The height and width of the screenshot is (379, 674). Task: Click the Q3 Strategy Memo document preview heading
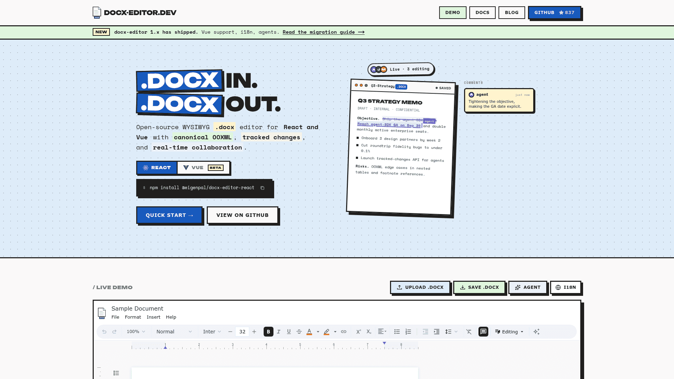[390, 102]
